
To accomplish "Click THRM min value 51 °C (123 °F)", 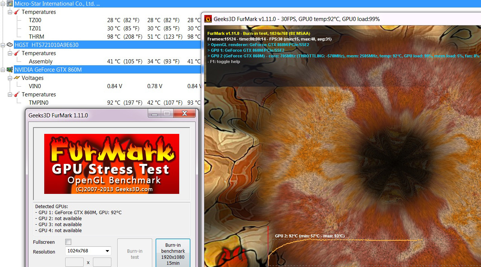I will pyautogui.click(x=165, y=37).
